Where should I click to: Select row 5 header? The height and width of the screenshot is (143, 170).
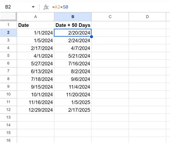[8, 56]
